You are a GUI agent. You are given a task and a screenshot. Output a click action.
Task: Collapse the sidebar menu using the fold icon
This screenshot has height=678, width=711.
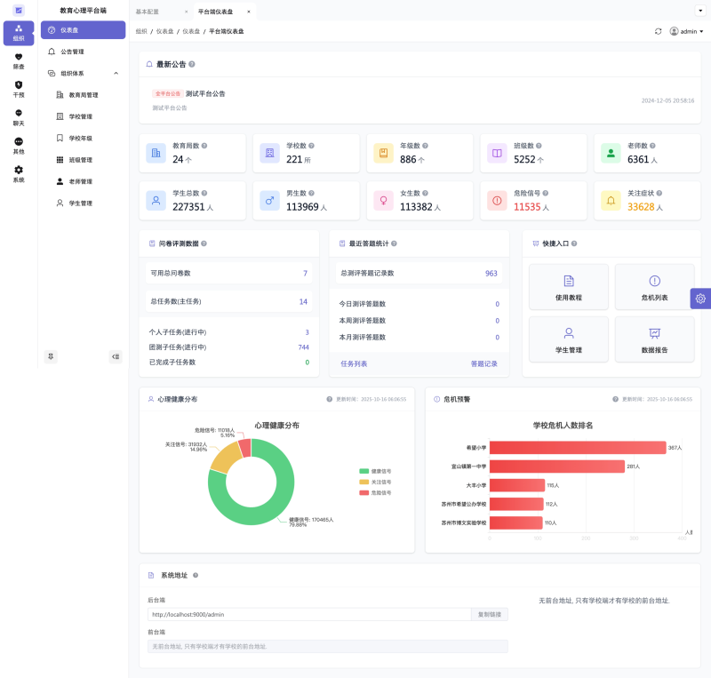tap(116, 356)
